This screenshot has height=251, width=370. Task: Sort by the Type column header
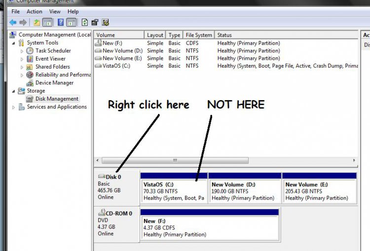pos(174,35)
